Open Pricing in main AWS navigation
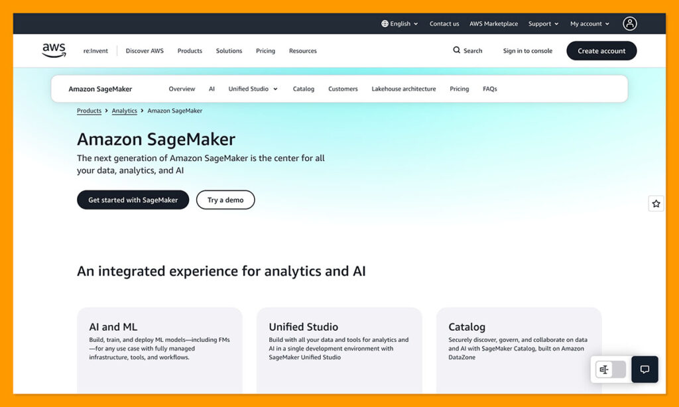The height and width of the screenshot is (407, 679). click(265, 50)
